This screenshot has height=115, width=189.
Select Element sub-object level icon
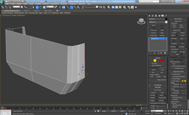coord(163,60)
